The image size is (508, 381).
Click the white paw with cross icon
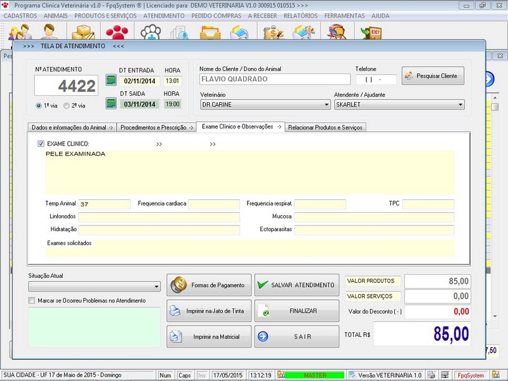click(150, 32)
